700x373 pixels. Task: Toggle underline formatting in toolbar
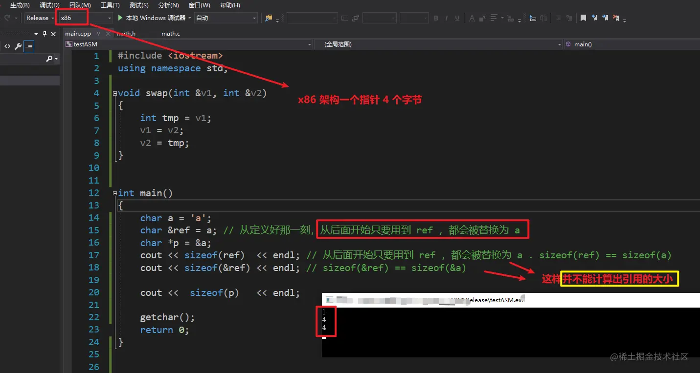click(x=457, y=18)
